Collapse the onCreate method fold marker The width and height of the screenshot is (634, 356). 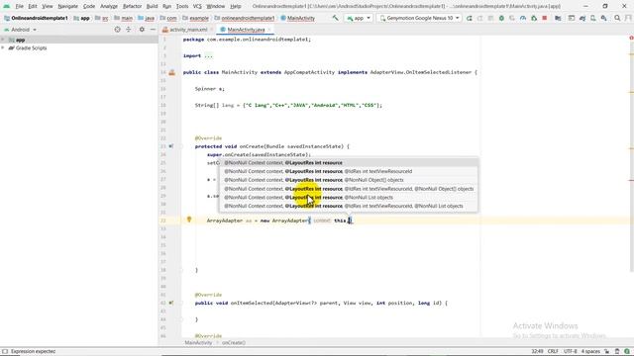click(181, 146)
